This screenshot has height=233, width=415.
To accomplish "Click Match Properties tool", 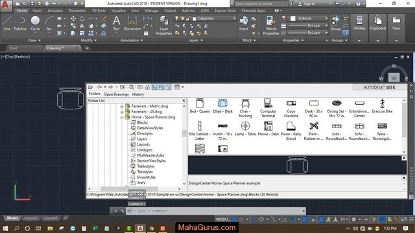I will click(x=271, y=26).
